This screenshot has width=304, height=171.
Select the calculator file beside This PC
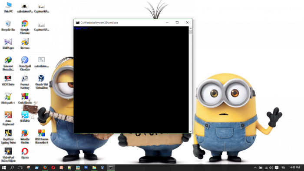(x=25, y=8)
